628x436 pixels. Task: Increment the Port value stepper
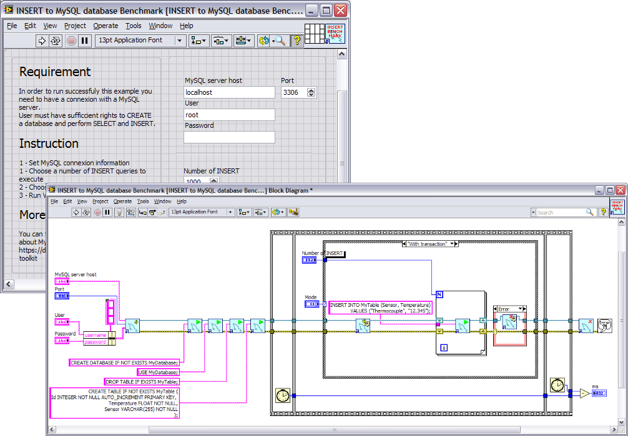[x=312, y=90]
